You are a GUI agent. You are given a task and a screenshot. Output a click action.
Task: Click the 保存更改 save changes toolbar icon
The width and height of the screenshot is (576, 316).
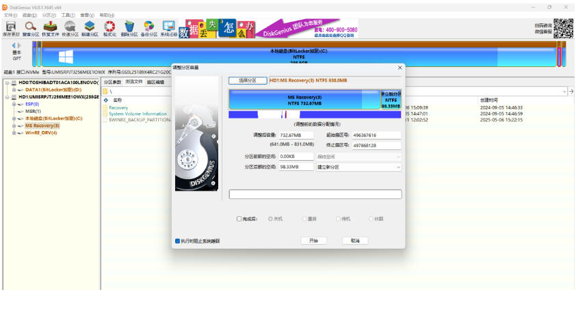11,27
